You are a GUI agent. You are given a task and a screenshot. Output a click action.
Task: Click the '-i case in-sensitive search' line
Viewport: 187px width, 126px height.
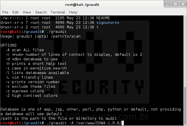click(x=36, y=68)
